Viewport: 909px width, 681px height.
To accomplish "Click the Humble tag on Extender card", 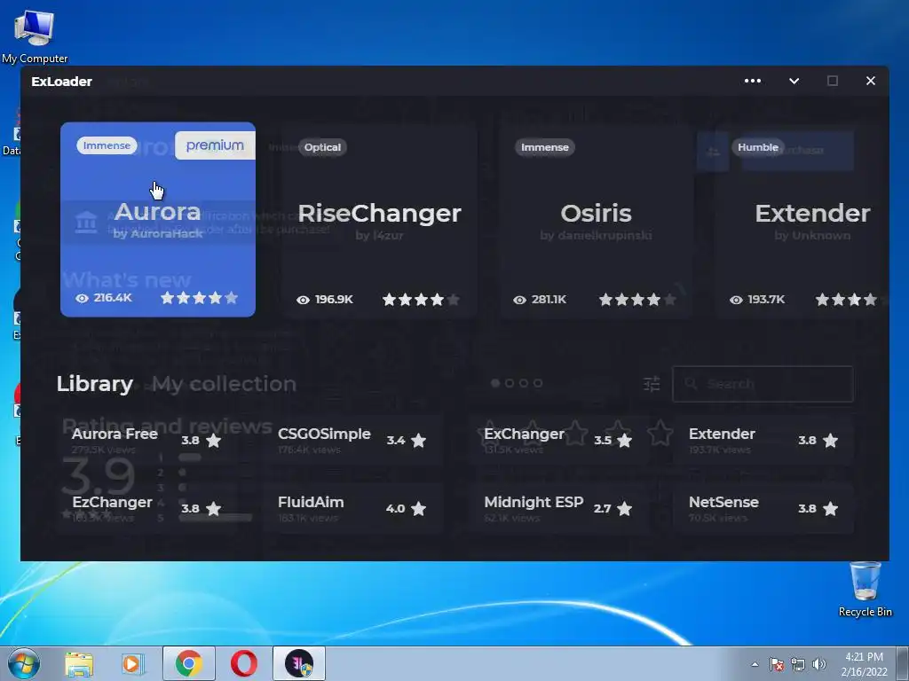I will pos(758,147).
